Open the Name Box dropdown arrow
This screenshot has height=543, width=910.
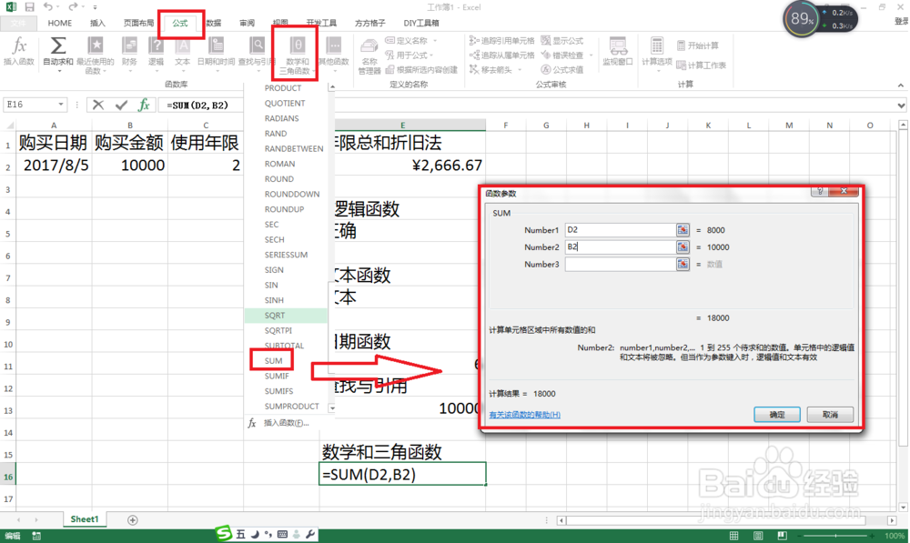[x=61, y=105]
